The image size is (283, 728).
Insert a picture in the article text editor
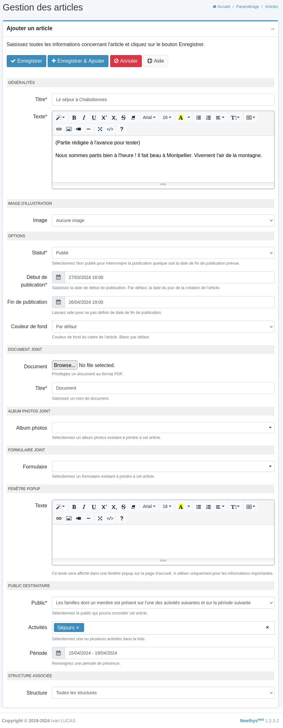69,129
